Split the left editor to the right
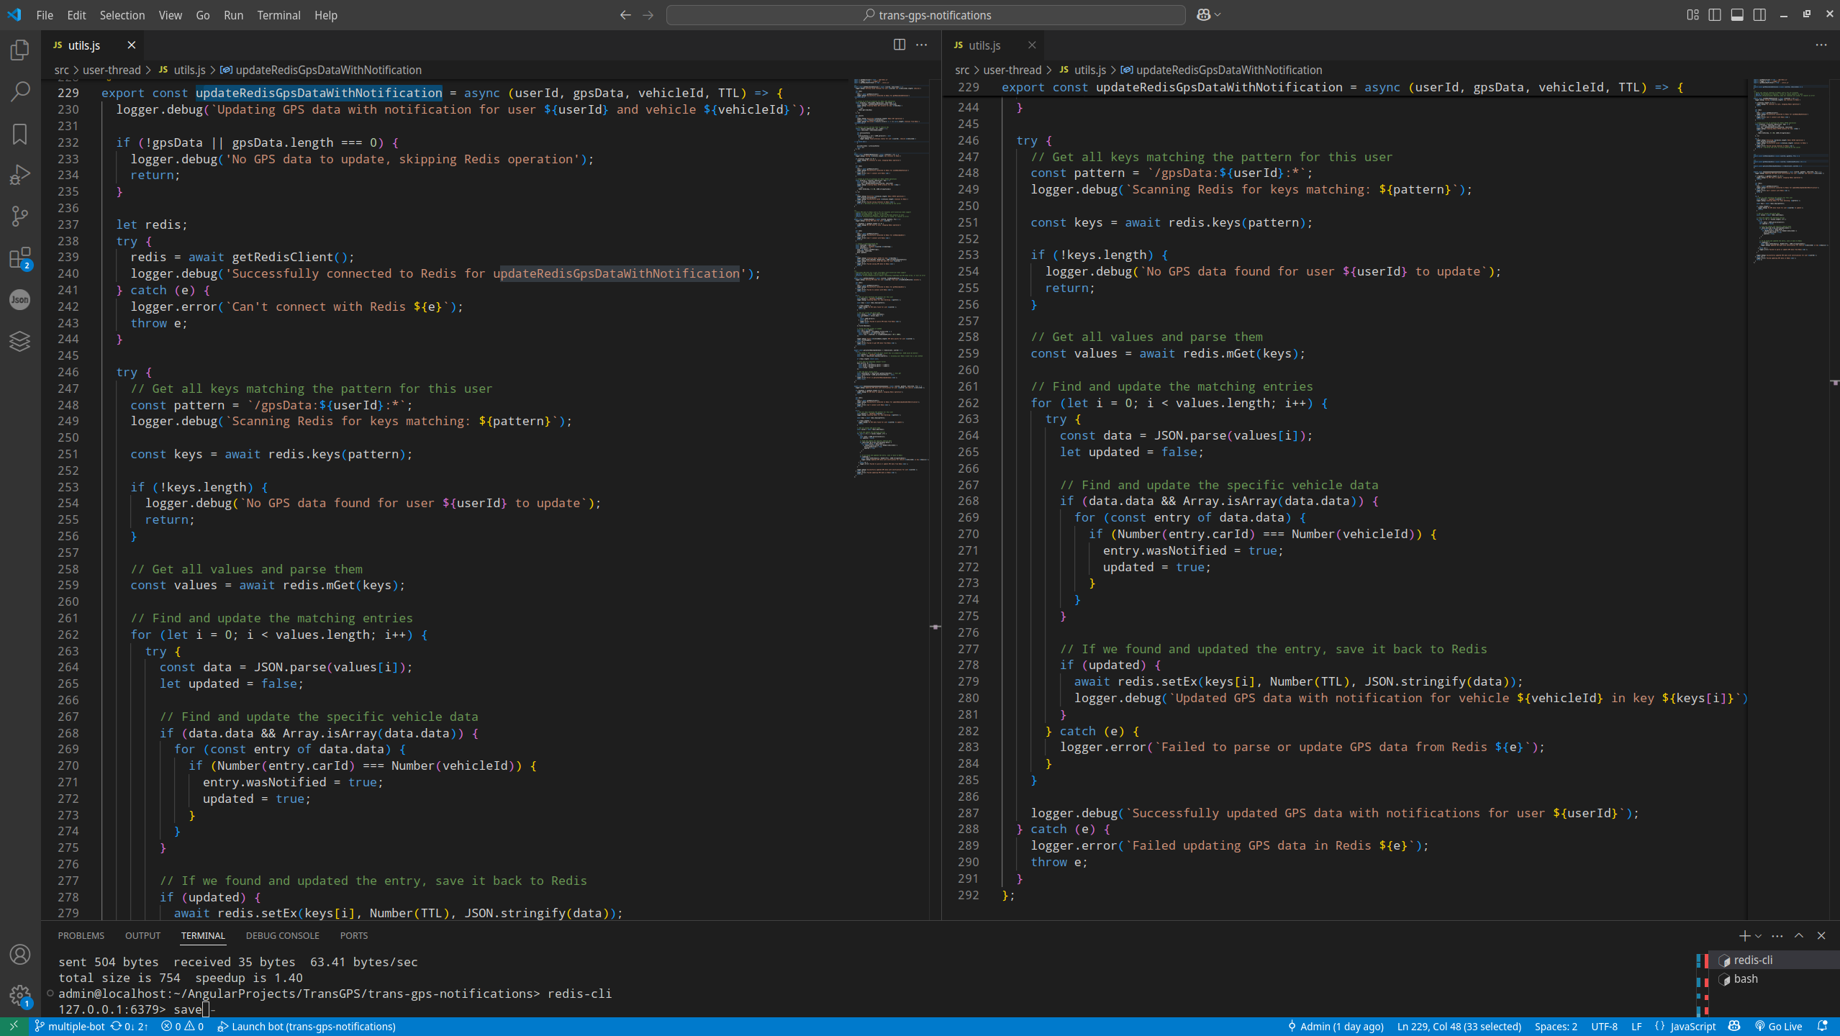The height and width of the screenshot is (1036, 1840). pos(899,45)
